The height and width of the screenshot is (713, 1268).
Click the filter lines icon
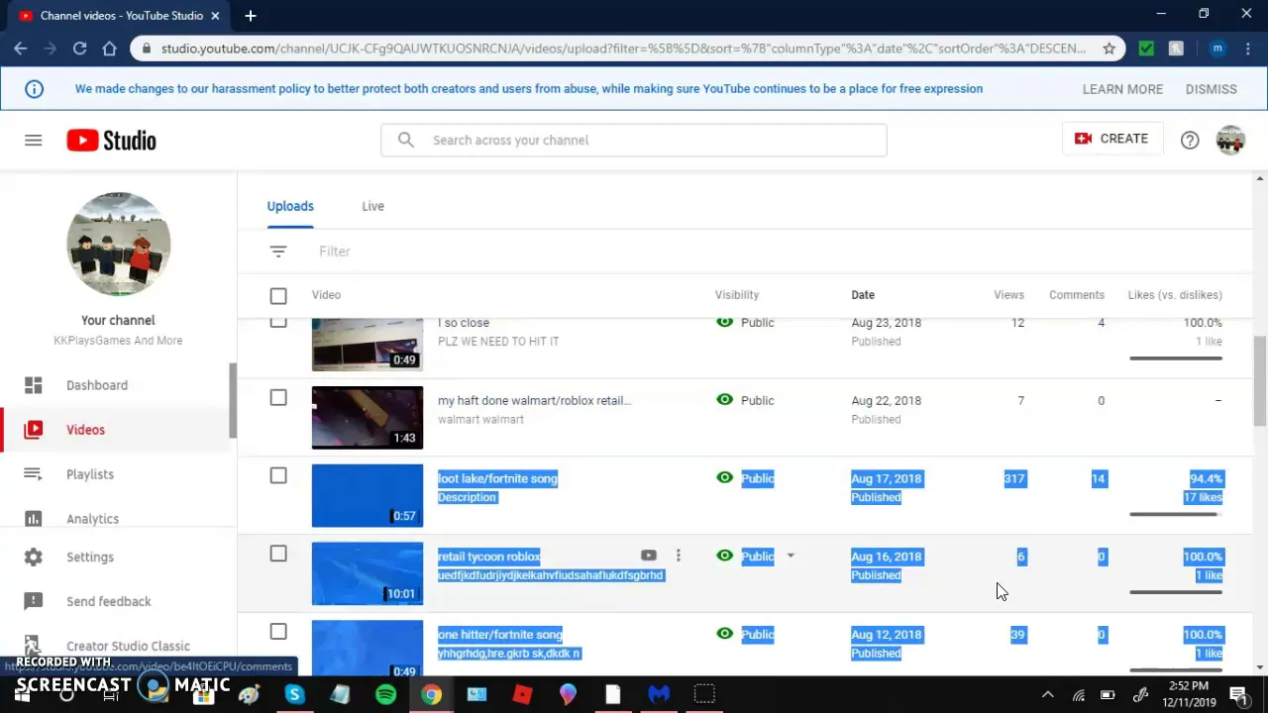point(278,252)
